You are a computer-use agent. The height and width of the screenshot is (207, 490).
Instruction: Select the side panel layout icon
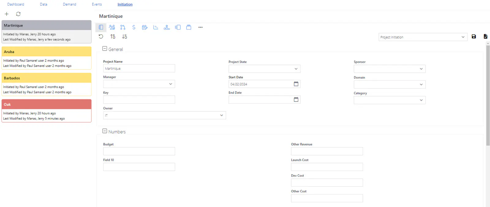[x=178, y=27]
